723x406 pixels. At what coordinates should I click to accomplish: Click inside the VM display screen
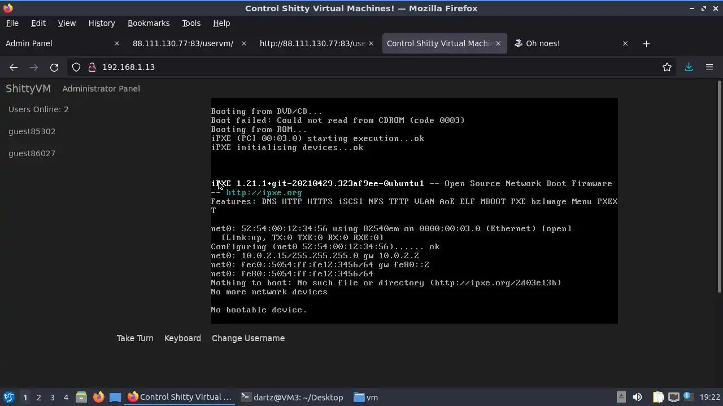coord(415,211)
